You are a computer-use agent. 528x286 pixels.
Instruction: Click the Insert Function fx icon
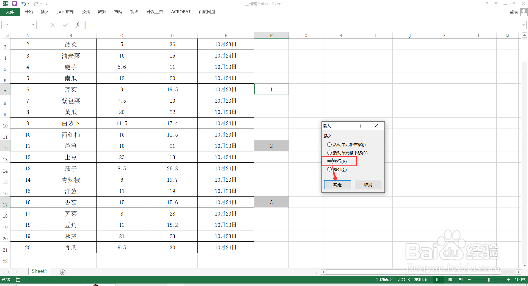click(78, 25)
